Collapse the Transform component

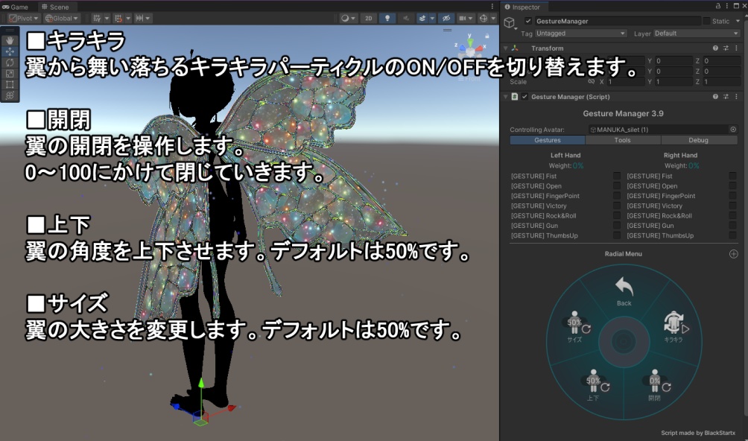coord(507,48)
